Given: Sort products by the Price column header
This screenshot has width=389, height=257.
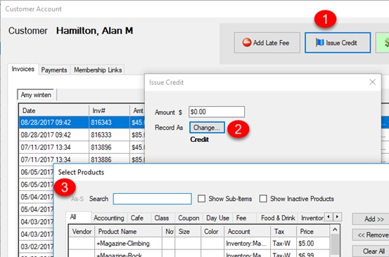Looking at the screenshot, I should coord(314,232).
